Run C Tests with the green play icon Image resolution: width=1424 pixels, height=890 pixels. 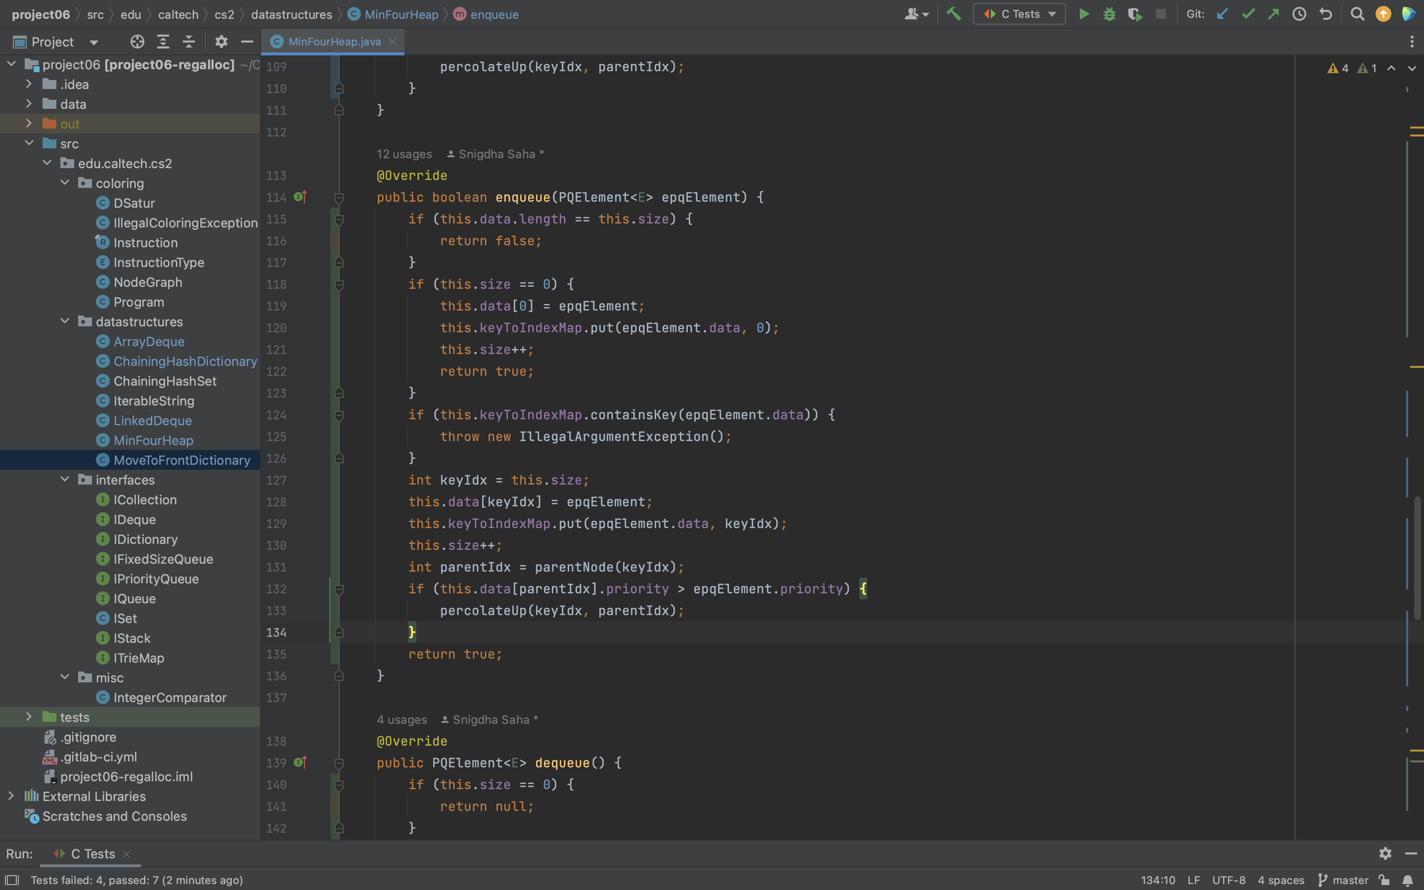(x=1083, y=13)
